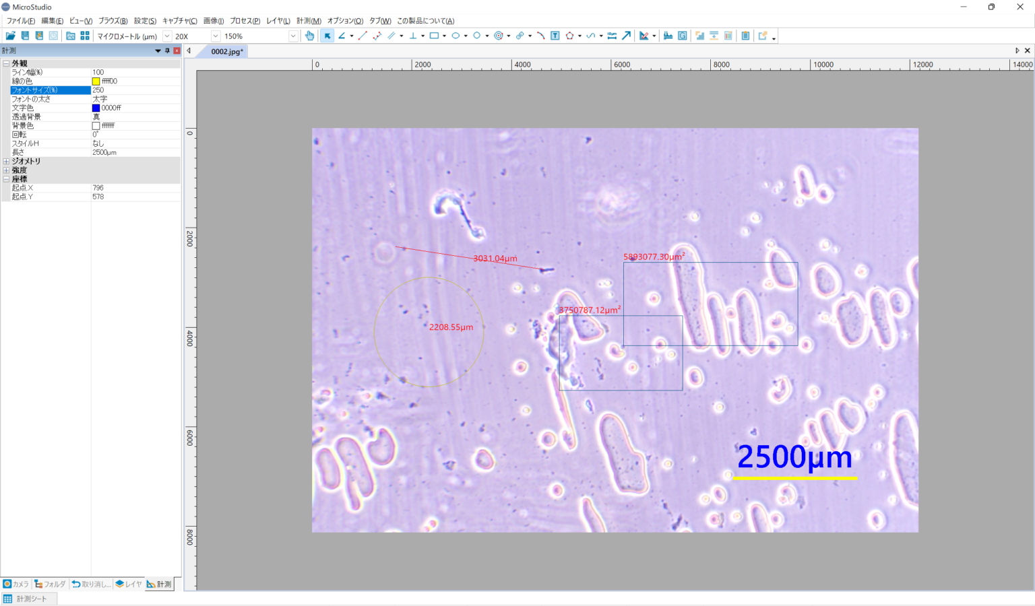1035x606 pixels.
Task: Select the hand pan tool
Action: 309,36
